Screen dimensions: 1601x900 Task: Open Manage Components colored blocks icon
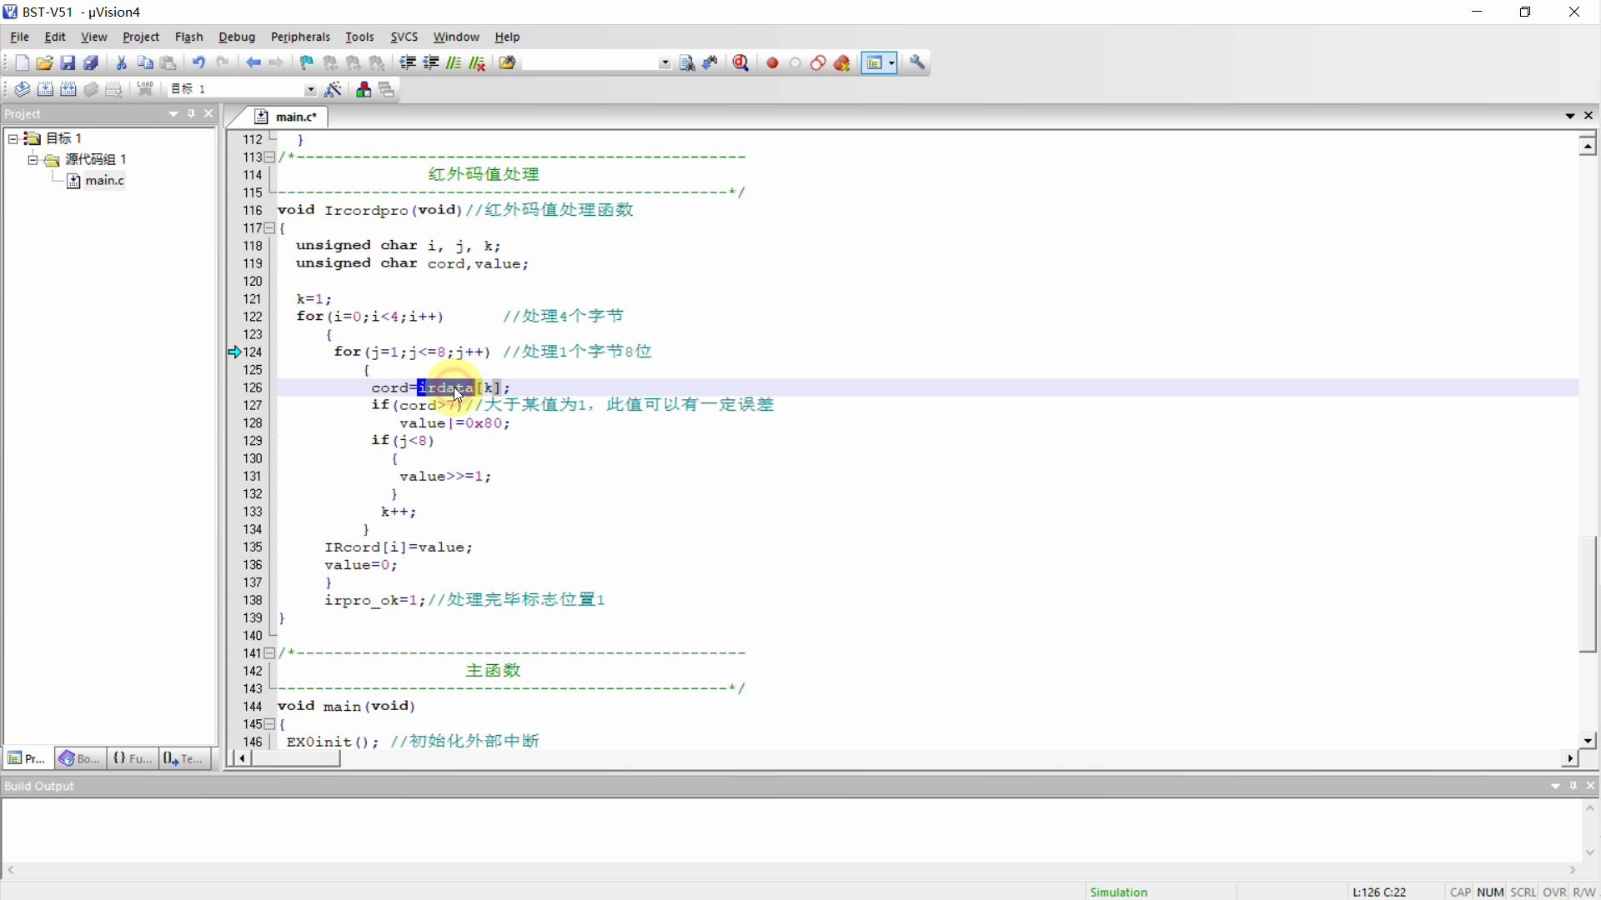pyautogui.click(x=364, y=90)
